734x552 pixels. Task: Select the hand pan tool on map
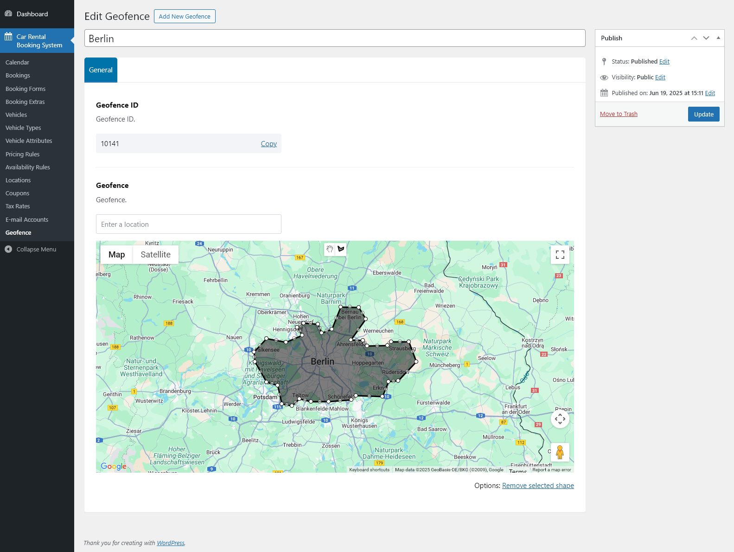point(330,249)
